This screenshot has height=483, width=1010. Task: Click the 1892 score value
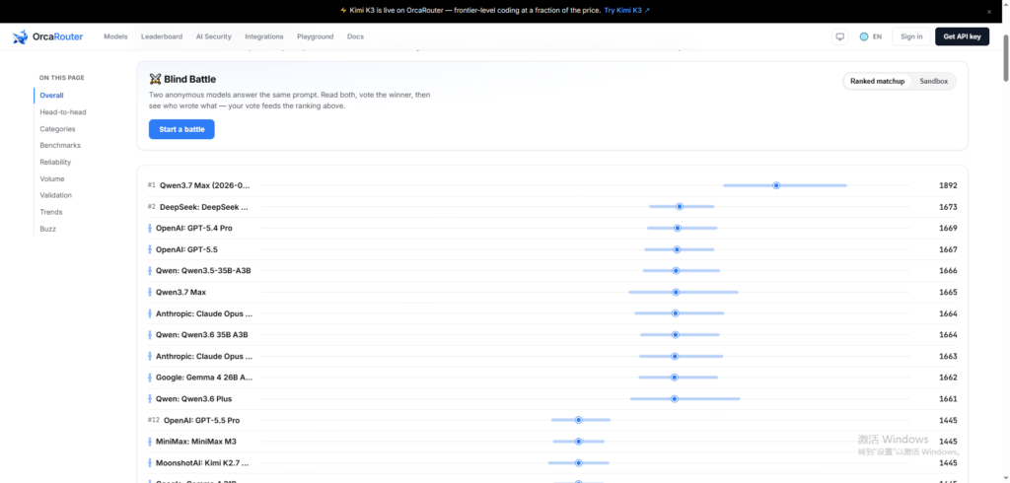coord(948,185)
